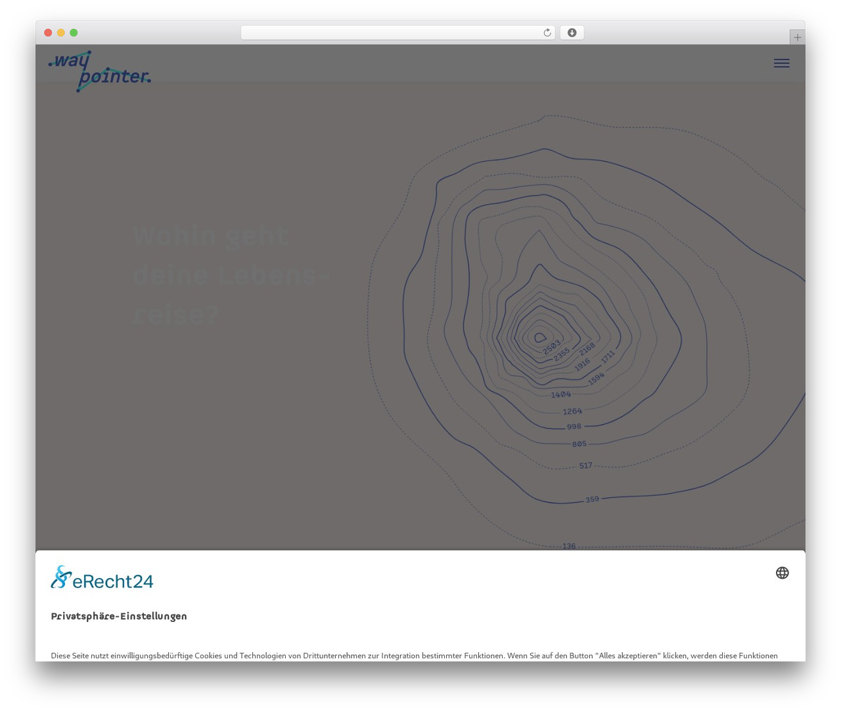Click the 'Wohin geht deine Lebensreise?' headline

231,275
